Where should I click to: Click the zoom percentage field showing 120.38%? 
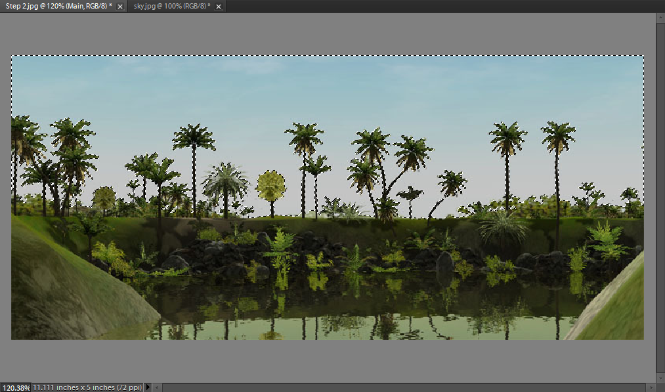pos(14,387)
